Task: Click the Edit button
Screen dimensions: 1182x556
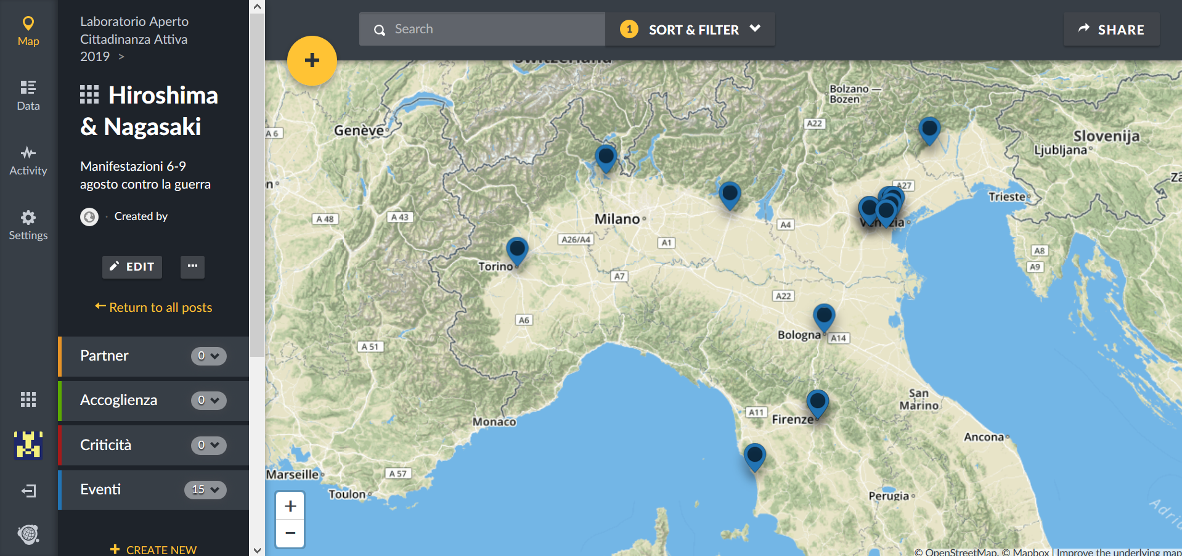Action: point(132,267)
